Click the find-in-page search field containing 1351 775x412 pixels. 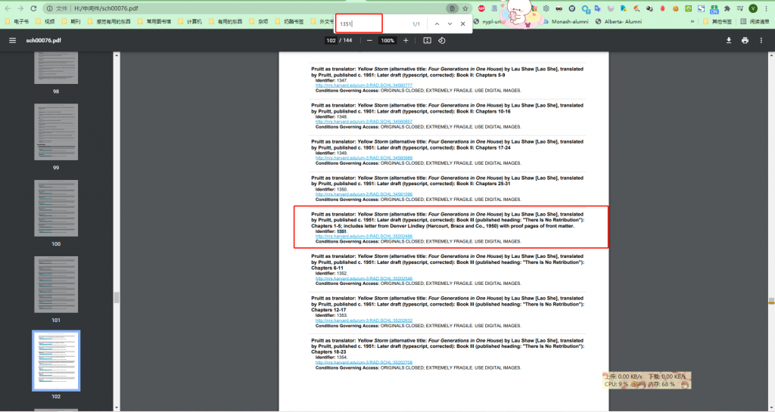pos(359,23)
